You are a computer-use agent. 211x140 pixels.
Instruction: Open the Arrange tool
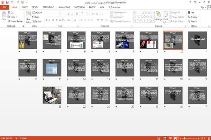(x=159, y=17)
